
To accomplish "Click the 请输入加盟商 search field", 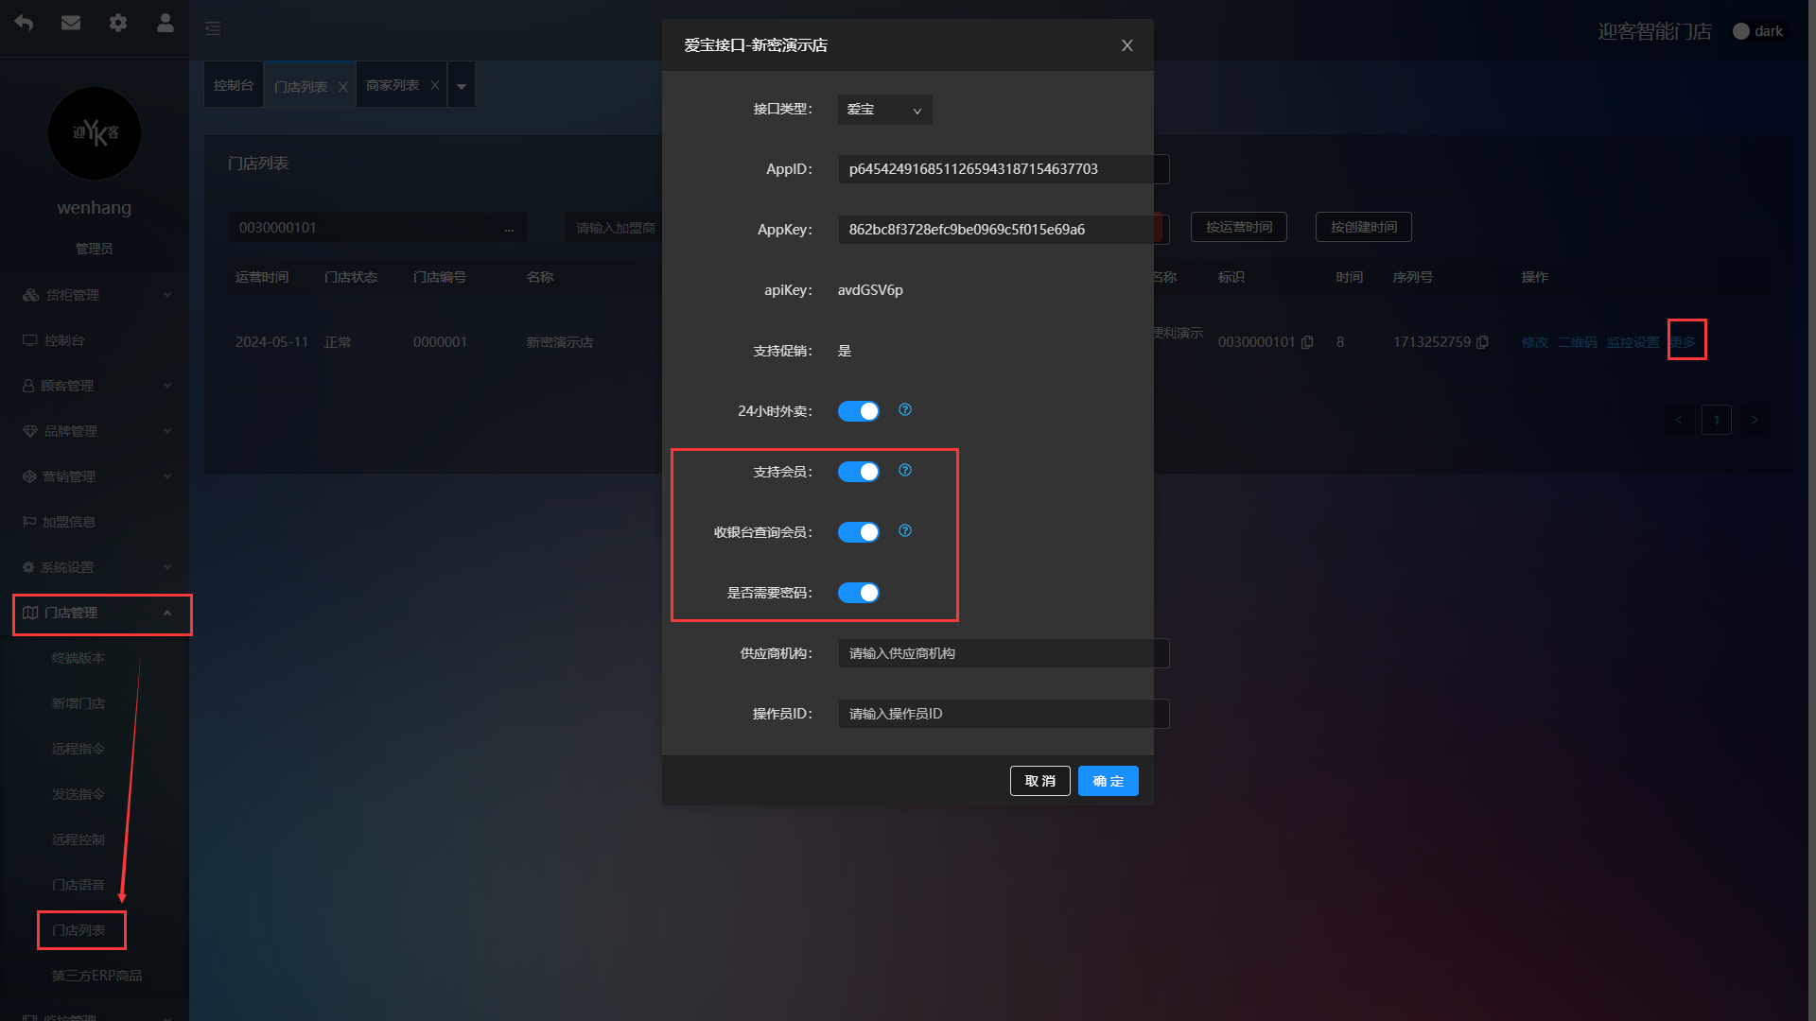I will [615, 228].
